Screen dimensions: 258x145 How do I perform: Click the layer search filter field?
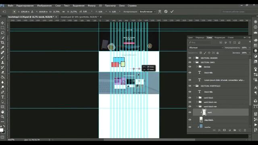pos(200,43)
